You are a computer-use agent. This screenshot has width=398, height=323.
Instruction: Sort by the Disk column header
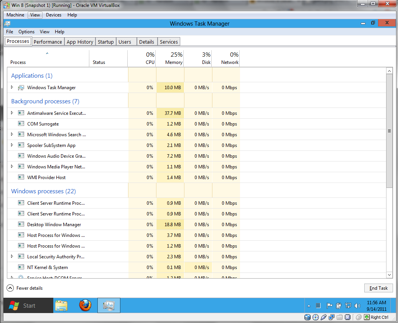(198, 59)
